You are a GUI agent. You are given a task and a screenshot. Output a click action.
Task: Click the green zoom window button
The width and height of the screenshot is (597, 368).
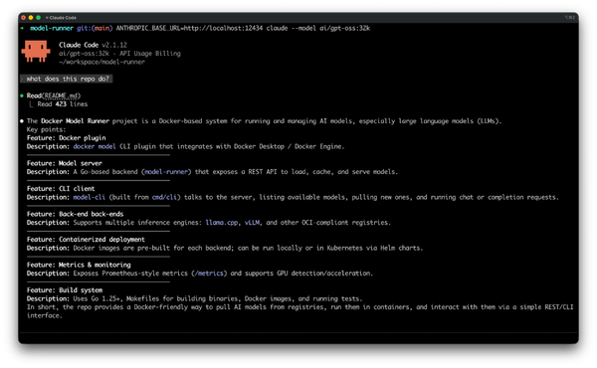38,18
